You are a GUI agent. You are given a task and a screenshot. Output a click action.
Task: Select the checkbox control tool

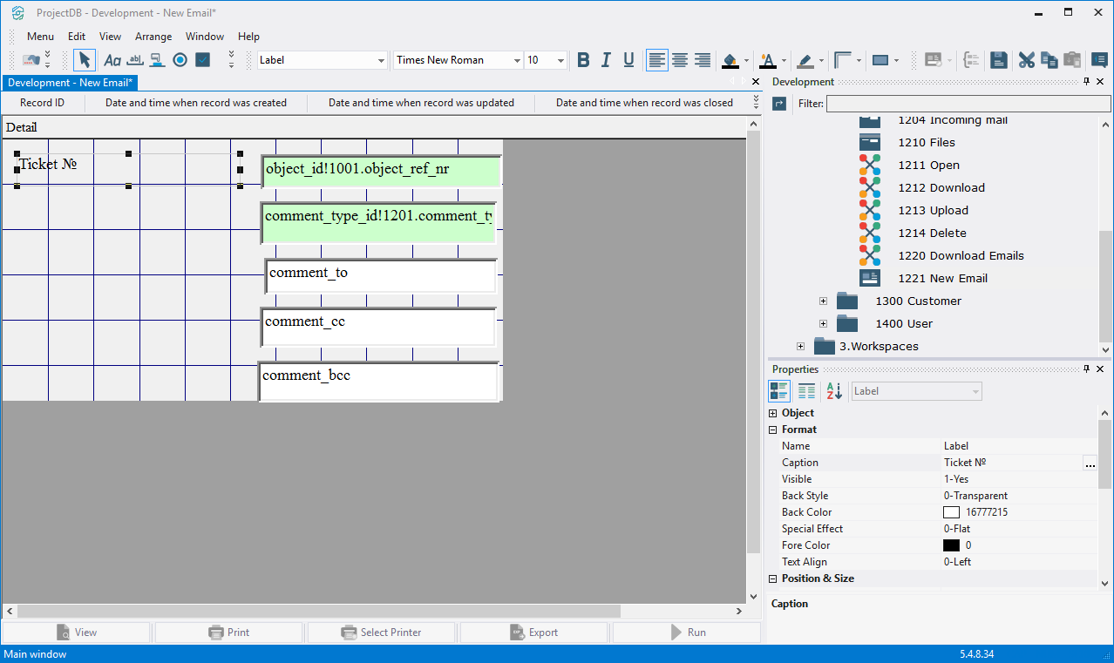pos(202,60)
